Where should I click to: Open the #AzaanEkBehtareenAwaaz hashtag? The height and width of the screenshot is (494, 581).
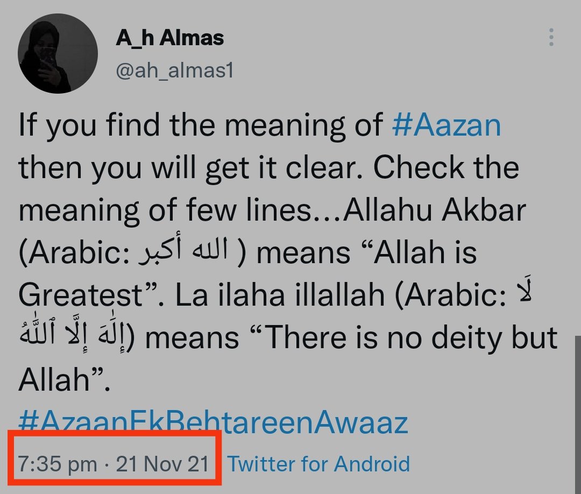[x=214, y=422]
